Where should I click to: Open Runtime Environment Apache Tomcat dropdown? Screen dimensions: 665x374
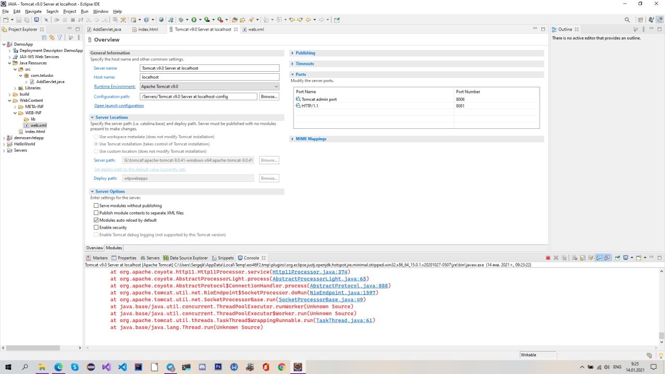point(210,86)
